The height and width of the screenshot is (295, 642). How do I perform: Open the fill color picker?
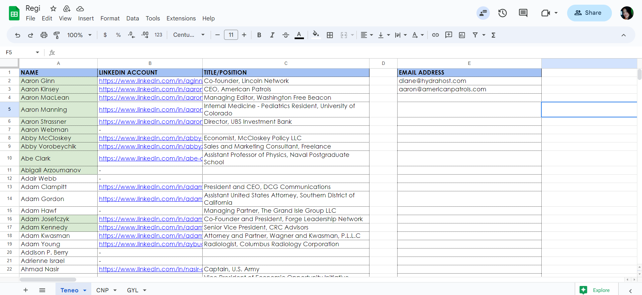[316, 35]
